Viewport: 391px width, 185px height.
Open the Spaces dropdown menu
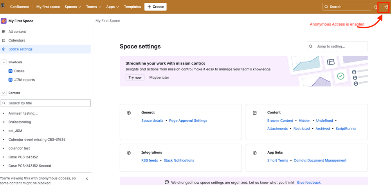(x=73, y=7)
